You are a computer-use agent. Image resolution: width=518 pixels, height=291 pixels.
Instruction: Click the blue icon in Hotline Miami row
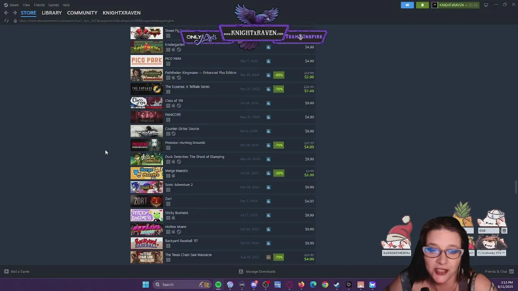tap(268, 229)
